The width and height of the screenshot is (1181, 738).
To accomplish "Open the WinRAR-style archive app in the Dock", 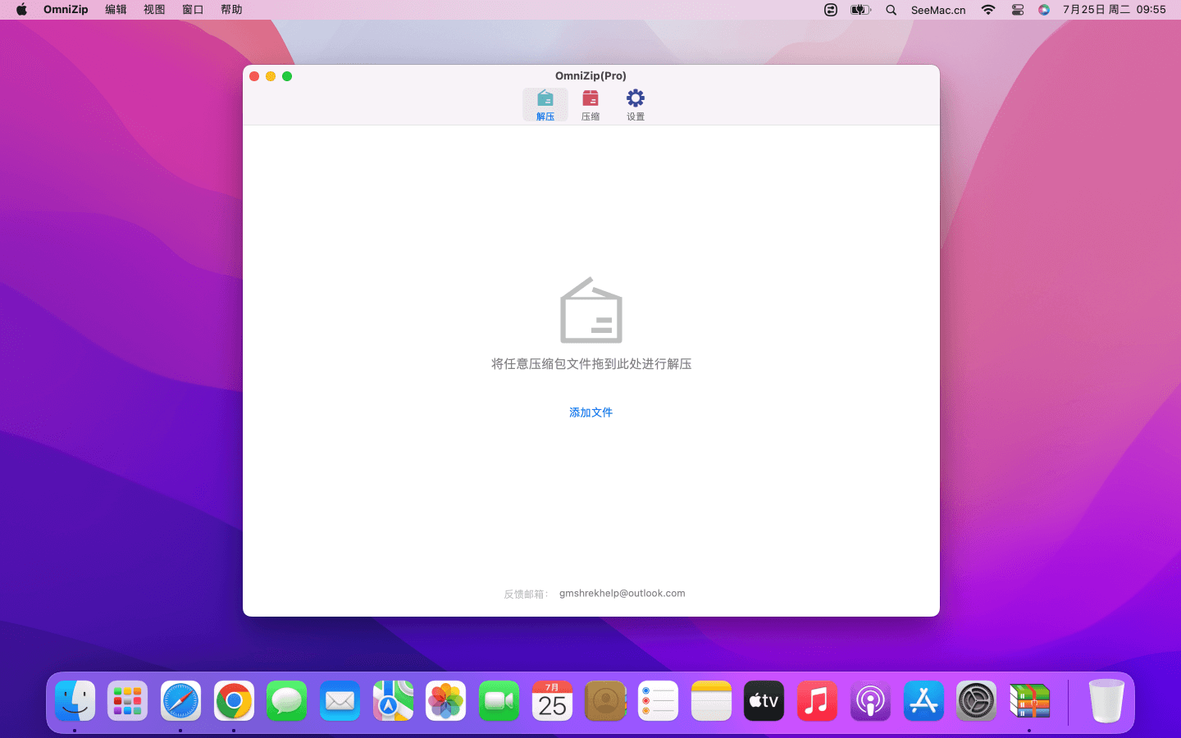I will click(1029, 701).
